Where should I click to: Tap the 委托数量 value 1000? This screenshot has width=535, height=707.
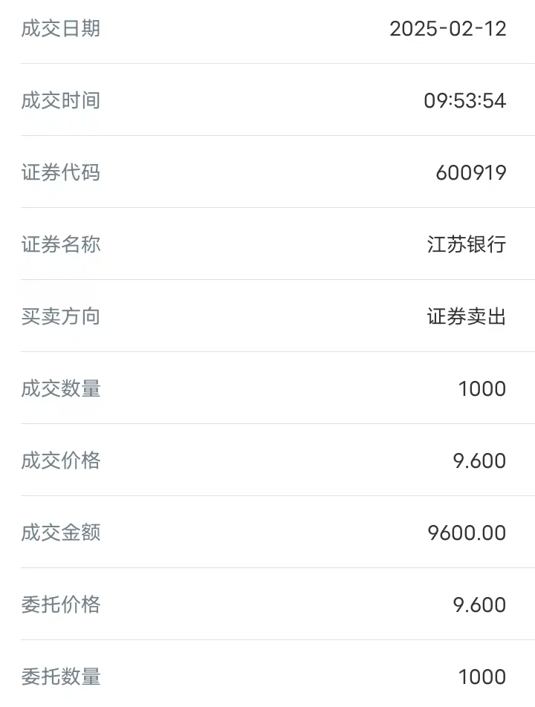[x=482, y=677]
